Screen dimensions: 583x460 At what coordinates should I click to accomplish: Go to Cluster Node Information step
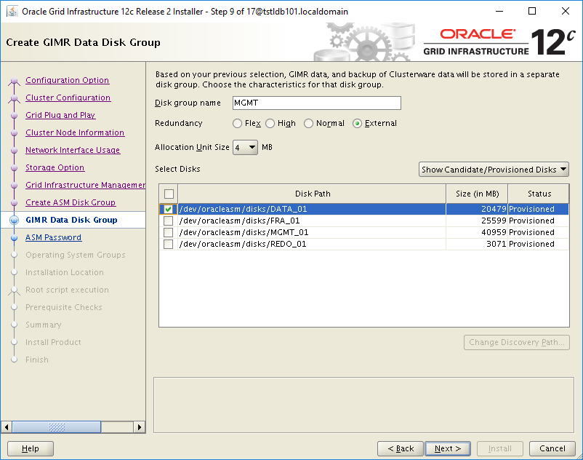coord(75,132)
